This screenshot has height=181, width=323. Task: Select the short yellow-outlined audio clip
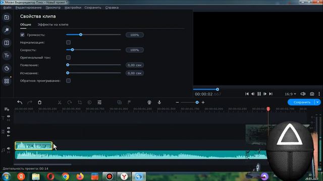(34, 146)
